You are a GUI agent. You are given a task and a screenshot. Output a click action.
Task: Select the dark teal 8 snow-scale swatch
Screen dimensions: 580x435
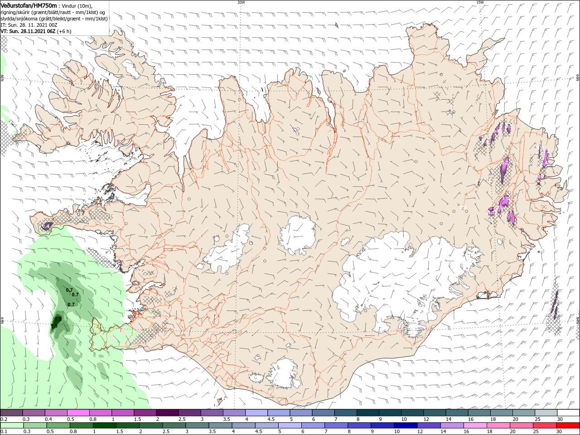tap(367, 413)
